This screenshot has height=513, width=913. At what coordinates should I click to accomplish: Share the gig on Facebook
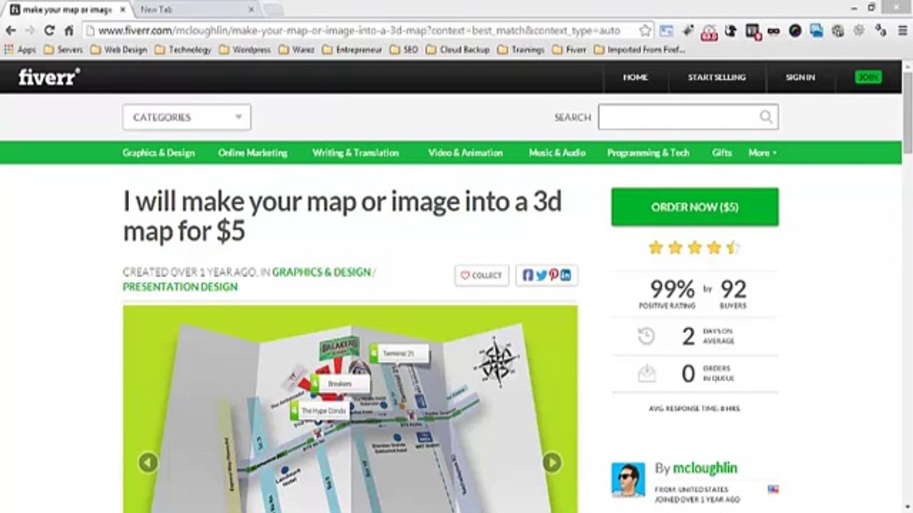tap(528, 275)
